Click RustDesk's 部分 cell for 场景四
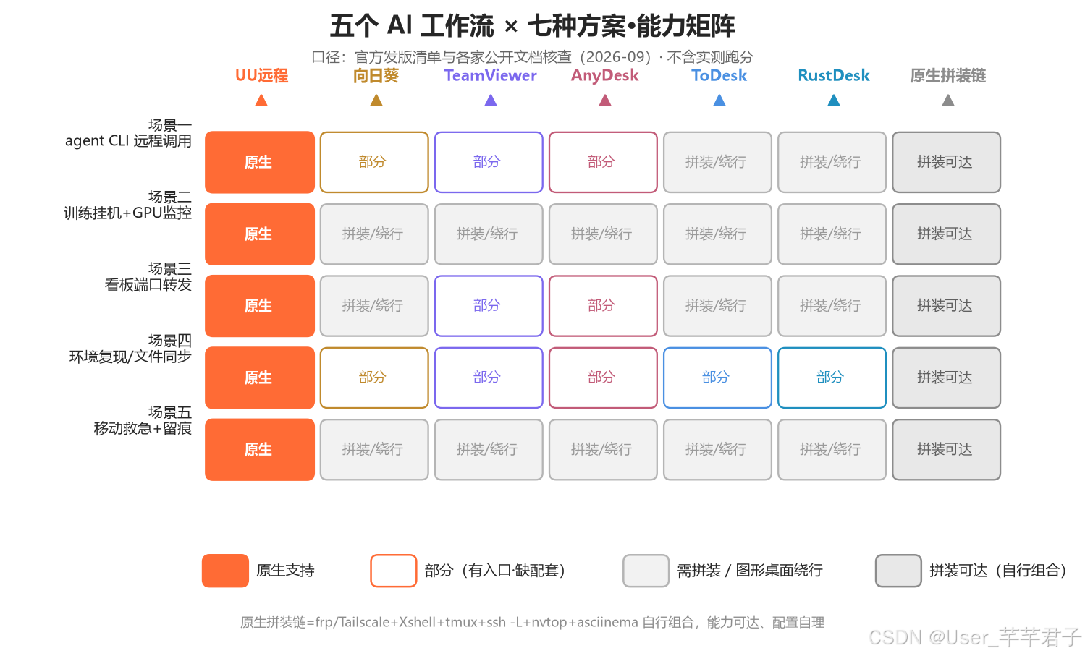 coord(832,378)
